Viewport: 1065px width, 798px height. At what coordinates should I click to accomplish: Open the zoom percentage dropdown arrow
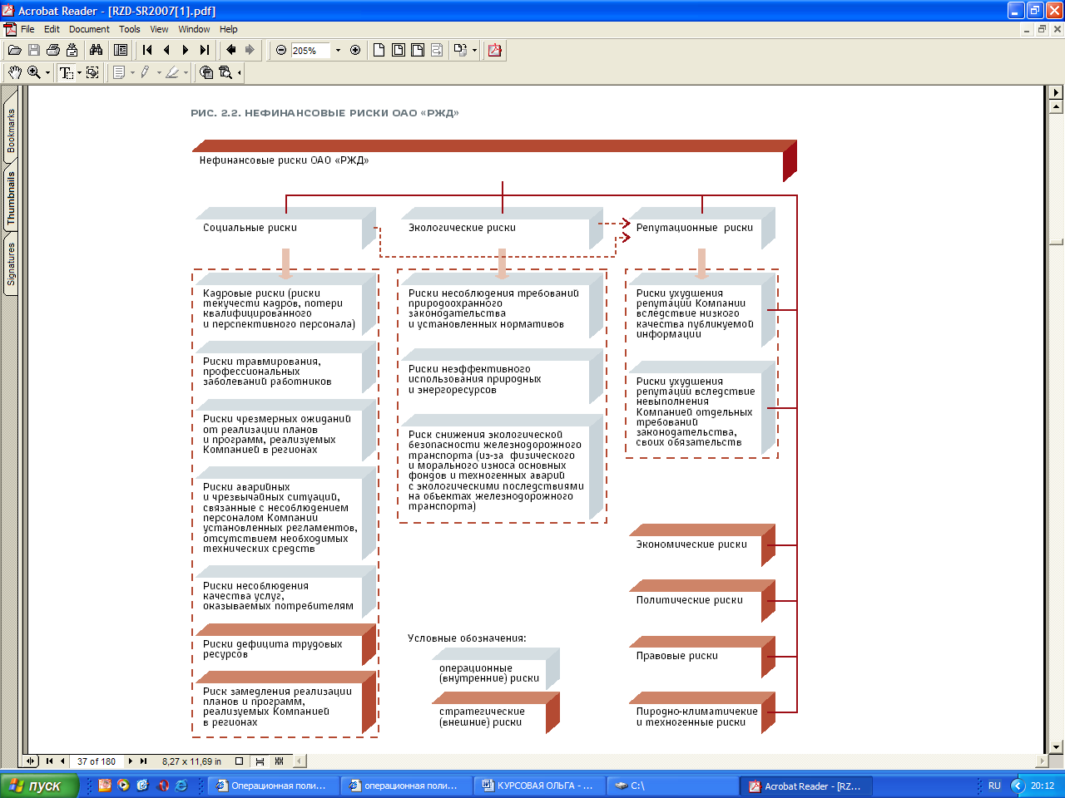point(338,50)
